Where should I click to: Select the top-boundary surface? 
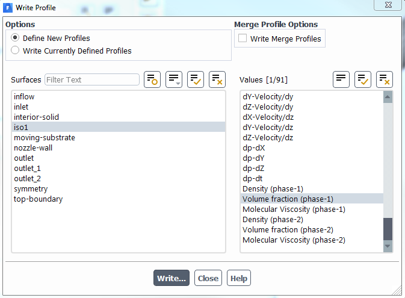point(119,199)
